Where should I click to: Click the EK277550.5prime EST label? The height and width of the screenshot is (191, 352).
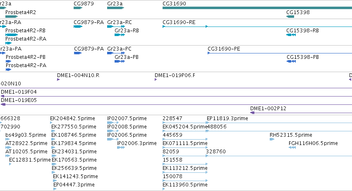pyautogui.click(x=74, y=127)
